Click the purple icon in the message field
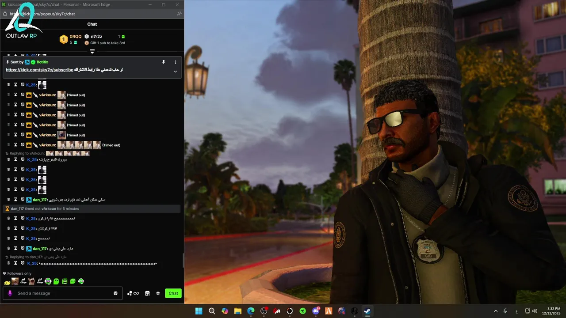 [x=10, y=293]
